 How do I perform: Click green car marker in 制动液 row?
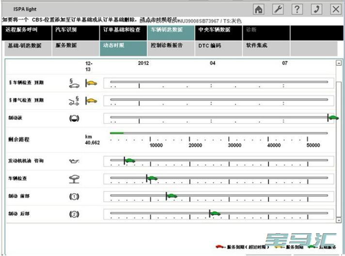333,118
